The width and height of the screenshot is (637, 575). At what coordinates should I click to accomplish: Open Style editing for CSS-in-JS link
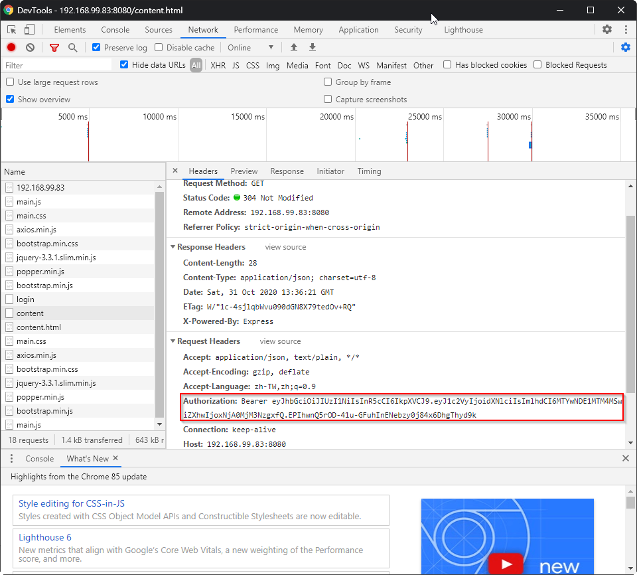pyautogui.click(x=72, y=503)
